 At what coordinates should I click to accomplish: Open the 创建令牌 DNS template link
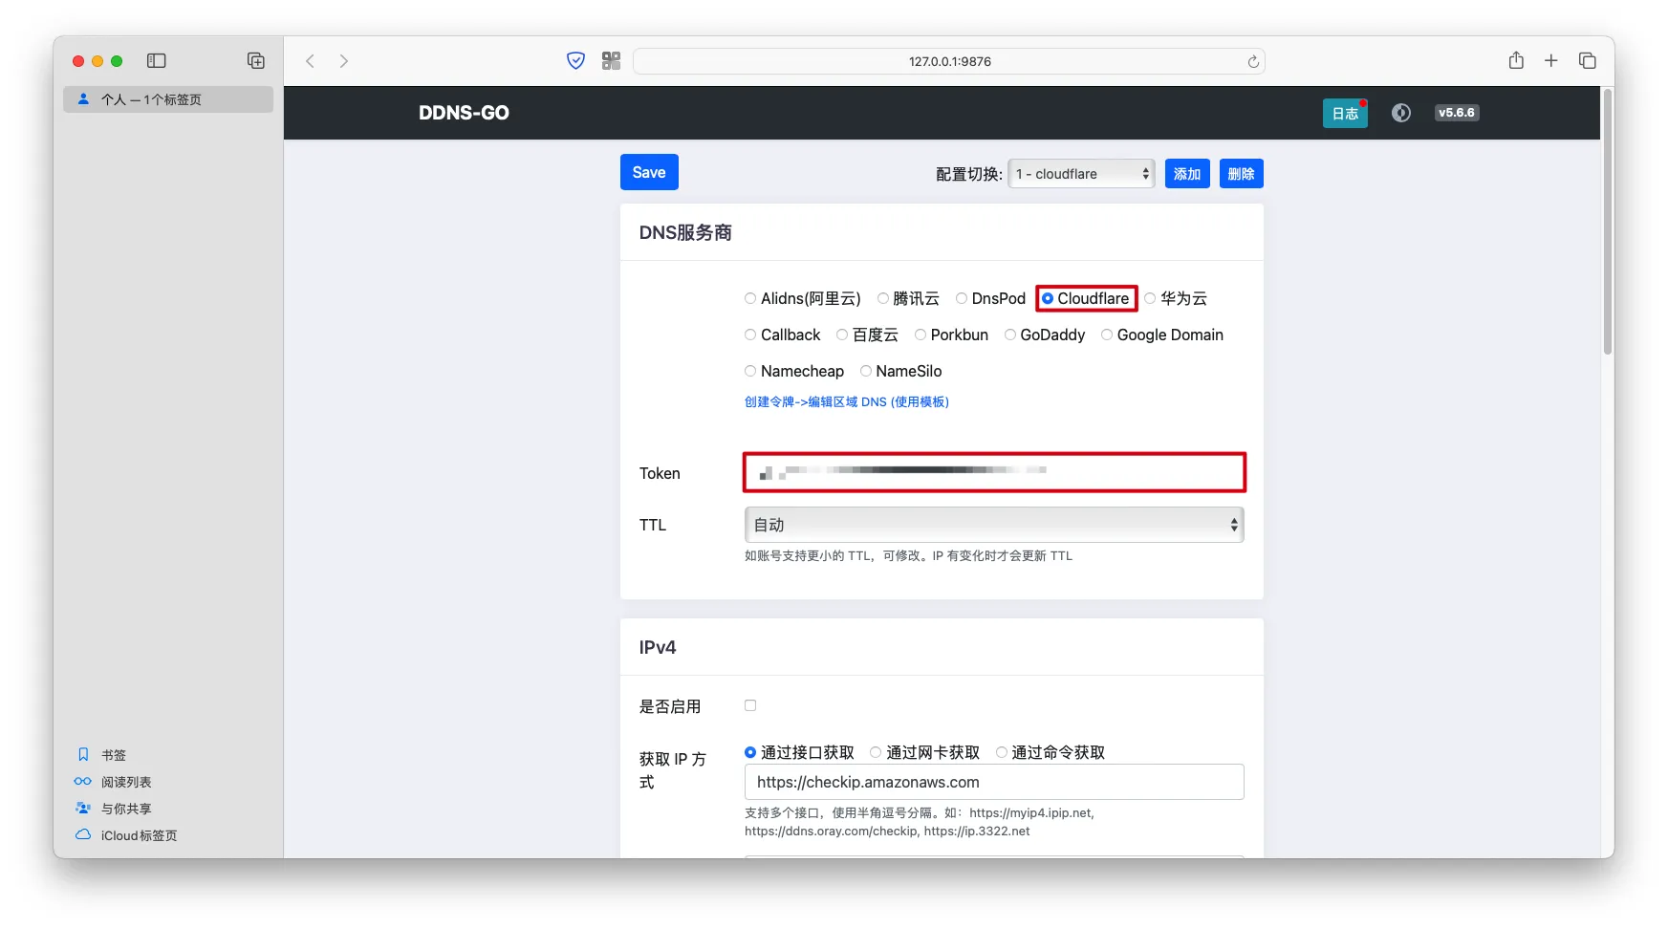click(847, 402)
